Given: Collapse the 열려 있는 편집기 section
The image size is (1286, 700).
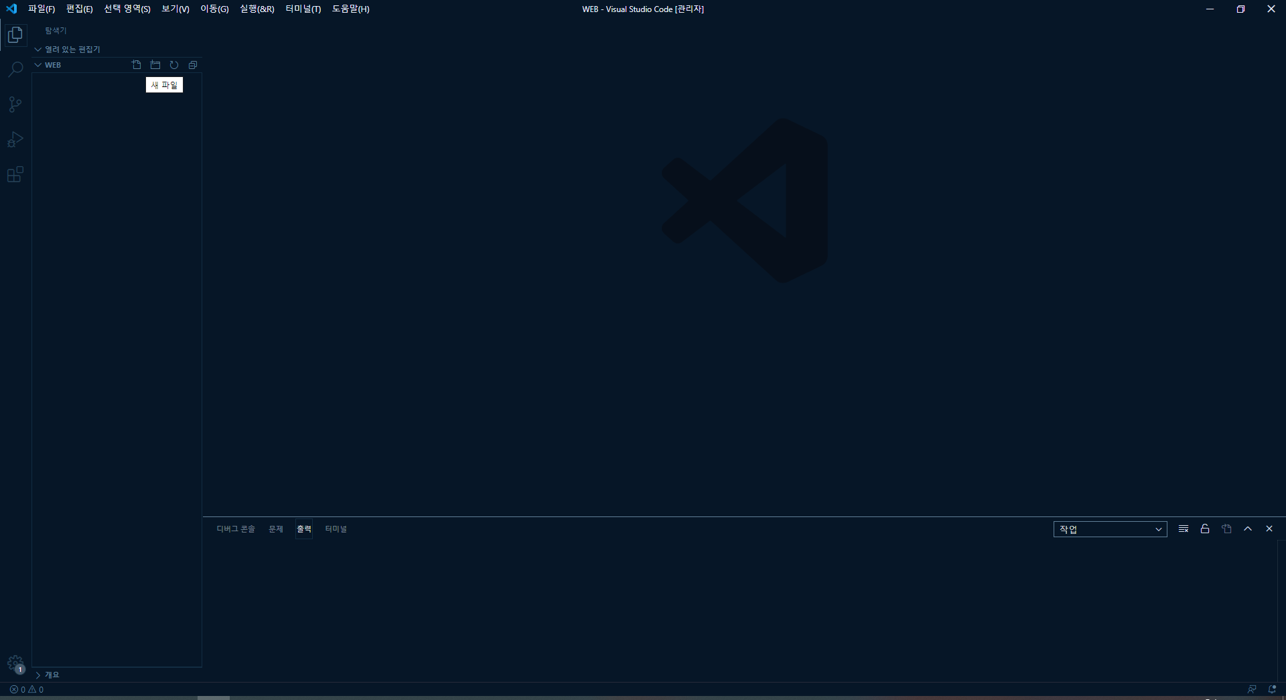Looking at the screenshot, I should (x=117, y=50).
